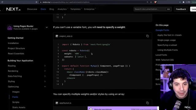Click the pages/_app.js file name

[66, 36]
